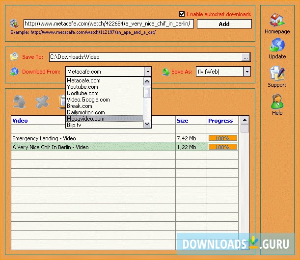Pick Dailymotion.com from the list
This screenshot has width=300, height=260.
tap(105, 112)
